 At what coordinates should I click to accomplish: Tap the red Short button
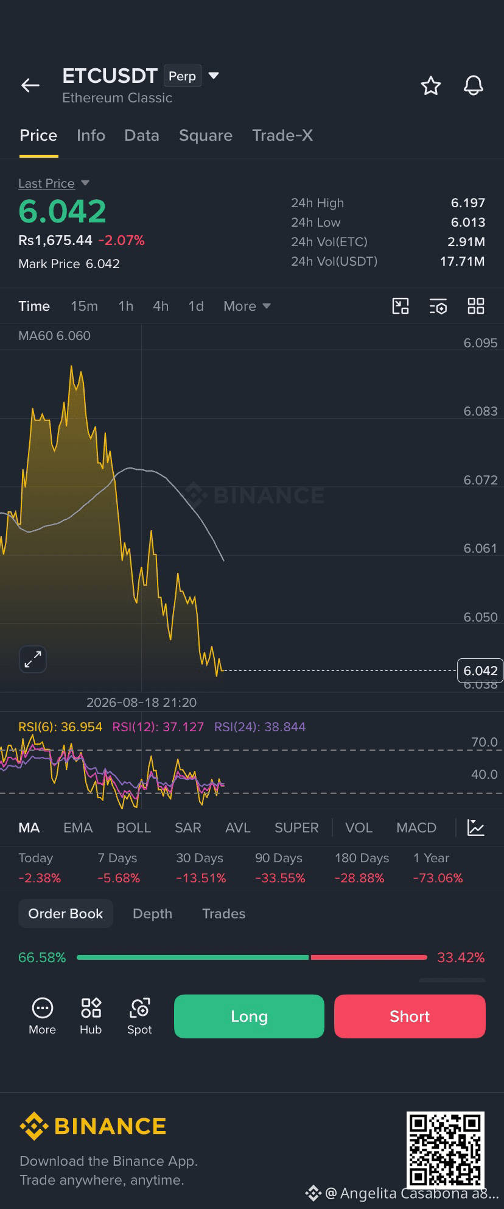pos(410,1016)
